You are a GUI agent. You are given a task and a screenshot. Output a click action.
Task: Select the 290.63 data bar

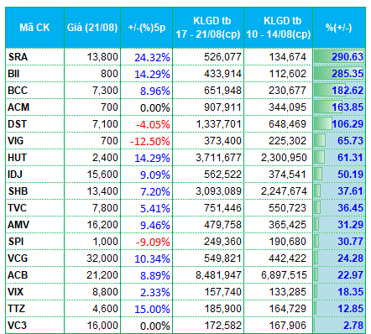(339, 57)
